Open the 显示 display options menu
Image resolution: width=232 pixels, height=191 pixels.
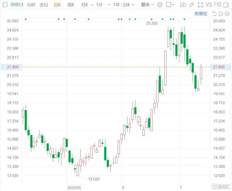(147, 5)
